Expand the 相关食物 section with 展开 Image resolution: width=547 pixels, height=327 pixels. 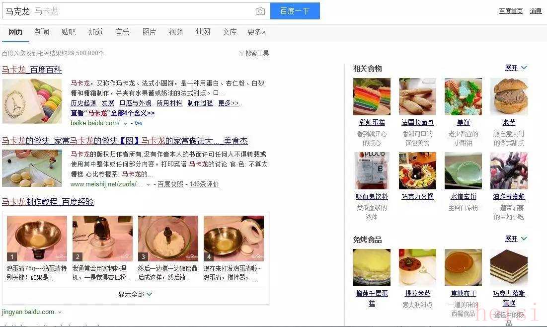tap(516, 68)
